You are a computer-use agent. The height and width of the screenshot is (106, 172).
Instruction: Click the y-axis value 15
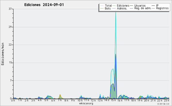click(x=10, y=63)
